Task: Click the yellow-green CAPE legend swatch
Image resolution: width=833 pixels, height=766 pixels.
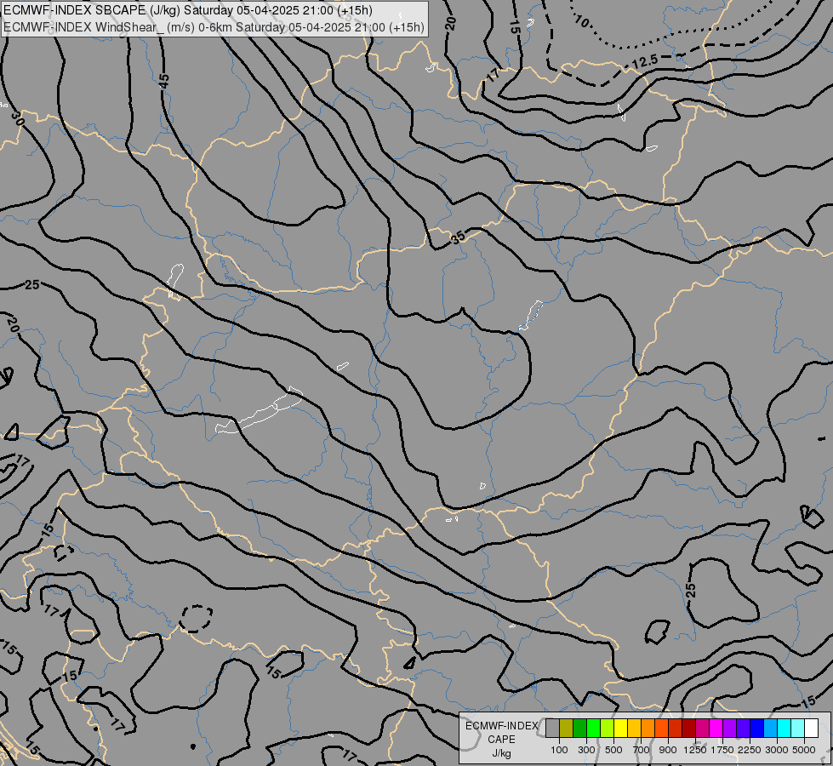Action: (608, 729)
